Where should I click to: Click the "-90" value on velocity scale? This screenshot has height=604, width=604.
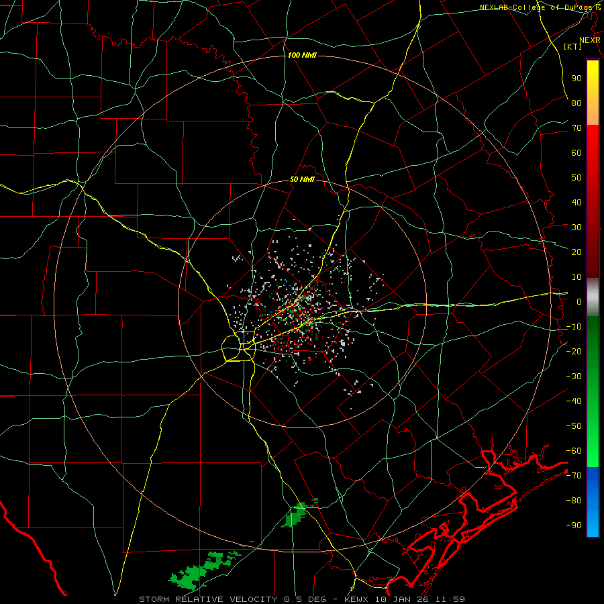coord(574,525)
